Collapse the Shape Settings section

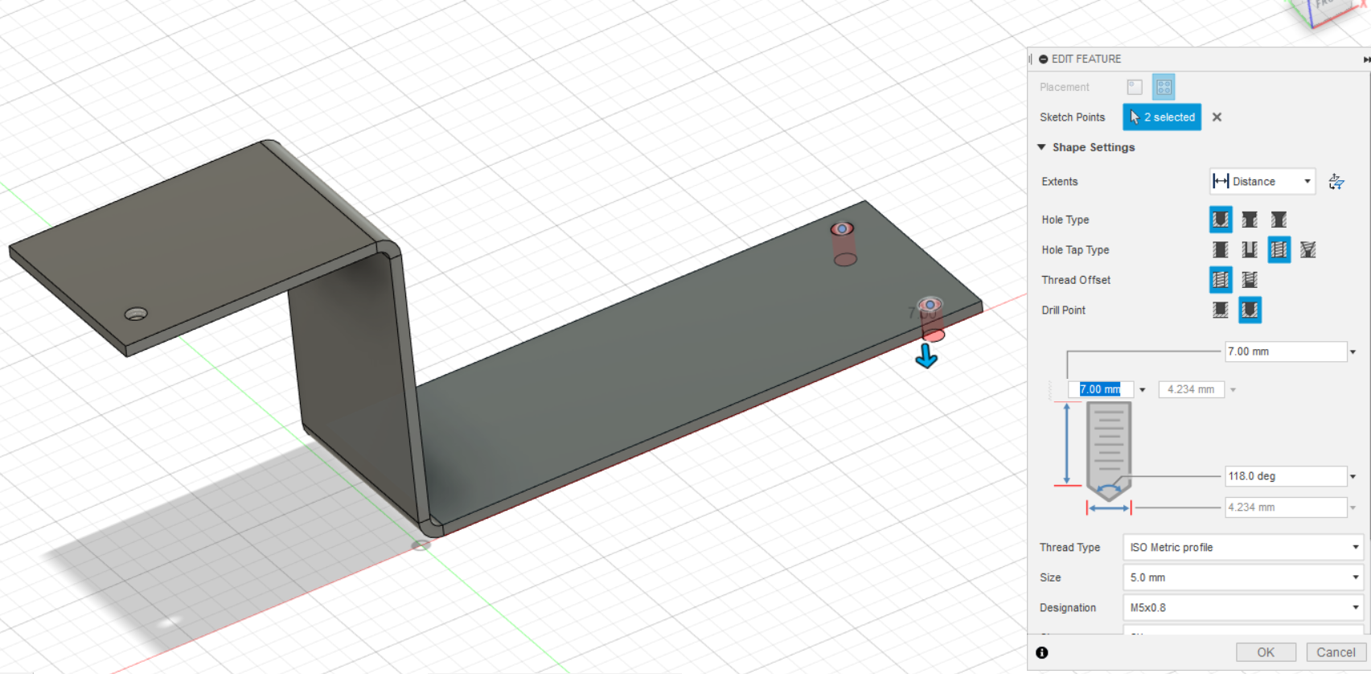tap(1041, 147)
